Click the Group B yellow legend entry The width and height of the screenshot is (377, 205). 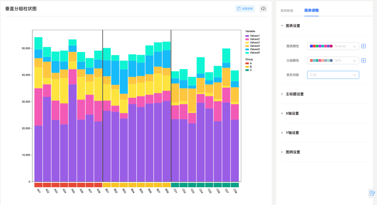(249, 67)
